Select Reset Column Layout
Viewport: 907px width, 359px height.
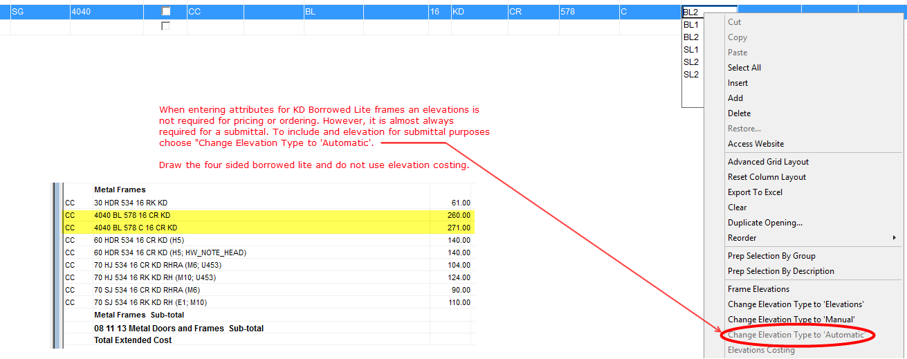tap(767, 177)
